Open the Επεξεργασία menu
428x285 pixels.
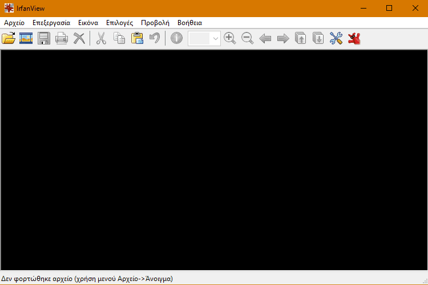pos(51,23)
